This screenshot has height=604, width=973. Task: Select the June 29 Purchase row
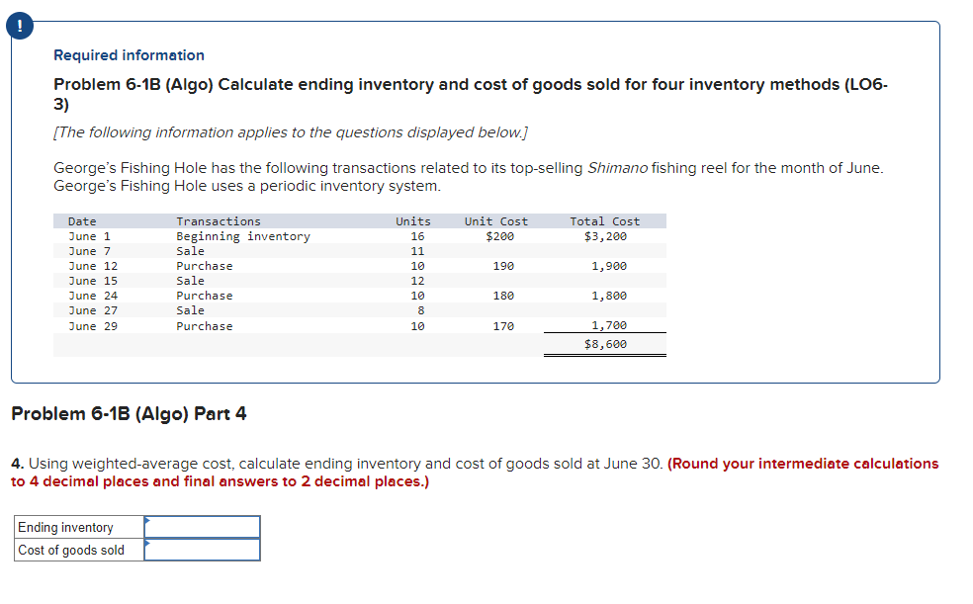coord(297,326)
